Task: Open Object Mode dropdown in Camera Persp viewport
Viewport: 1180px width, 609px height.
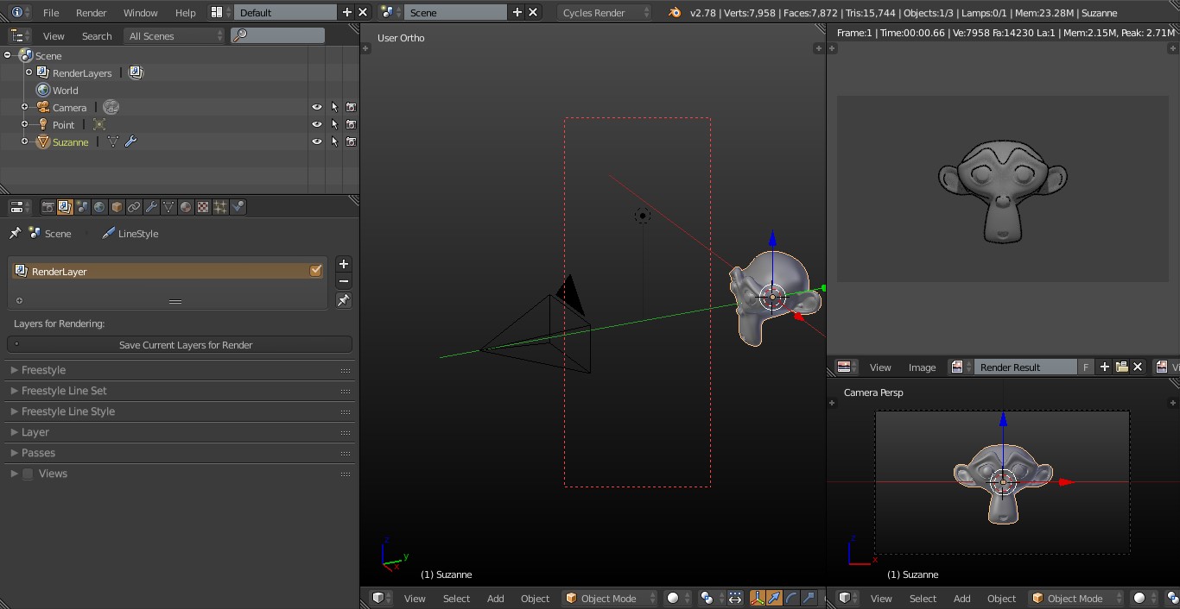Action: [x=1075, y=598]
